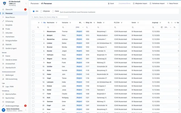Open the Nachname column filter icon
This screenshot has width=181, height=113.
[x=57, y=23]
